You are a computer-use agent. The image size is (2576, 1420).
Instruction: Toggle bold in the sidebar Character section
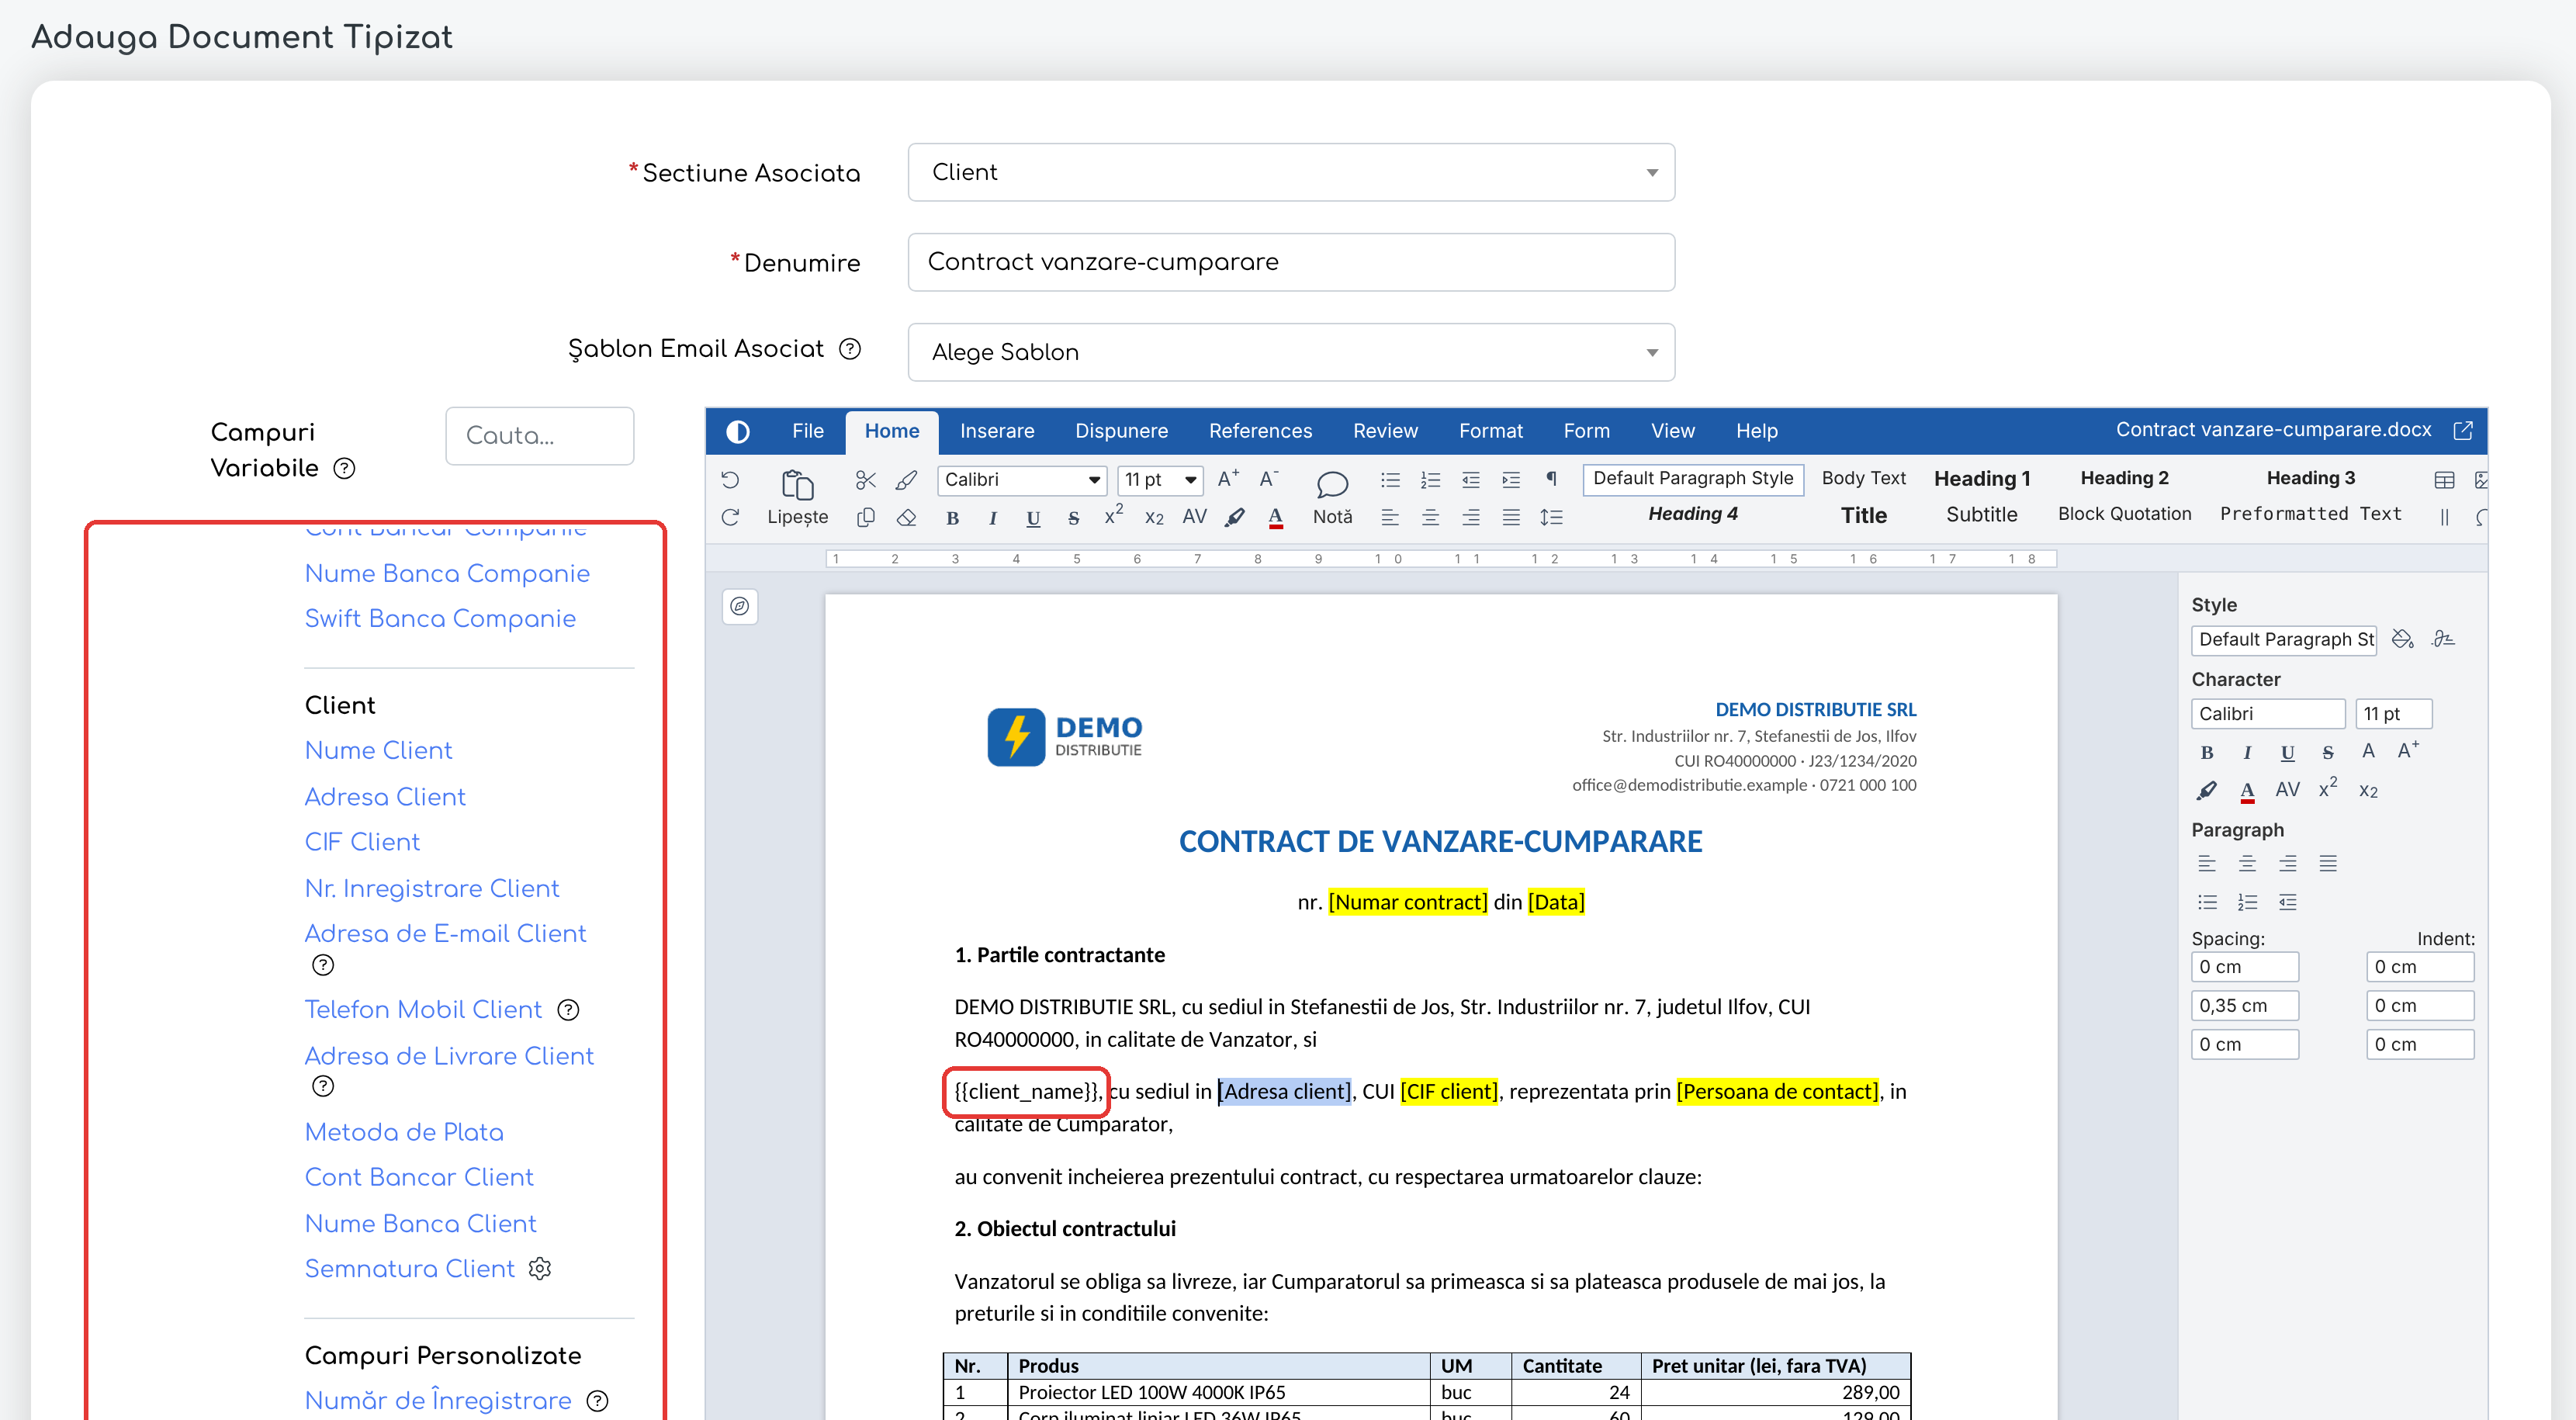click(x=2206, y=753)
